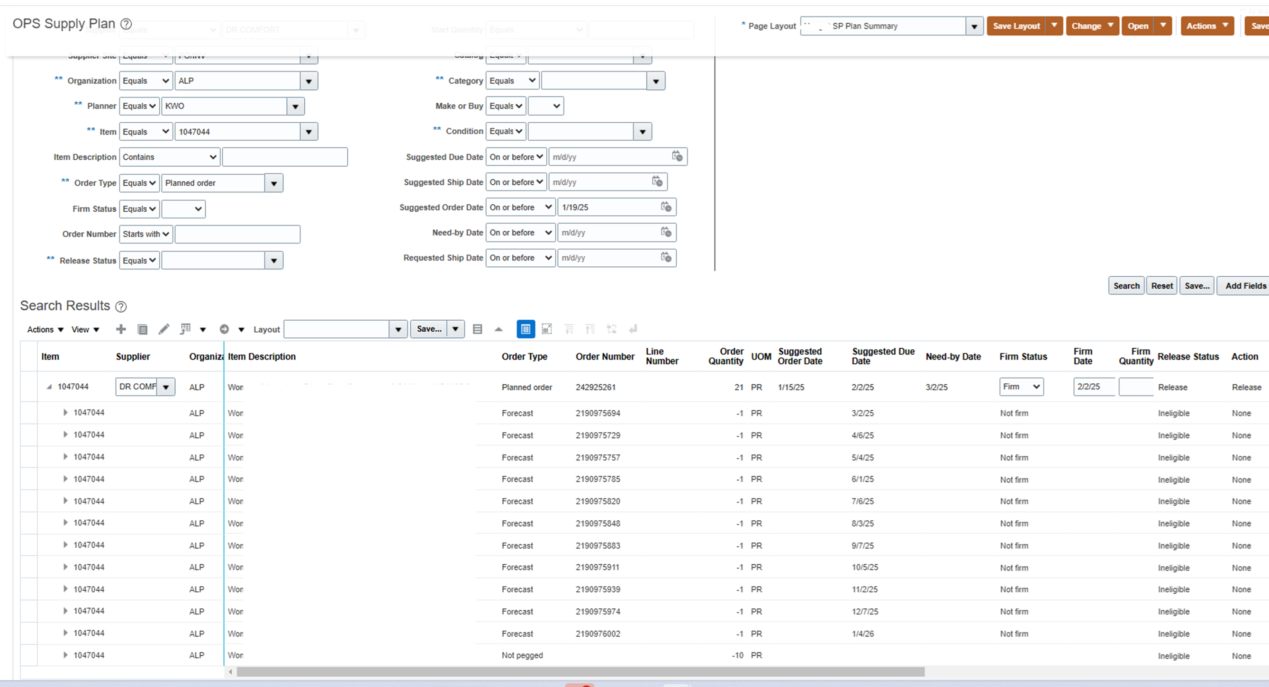This screenshot has height=687, width=1269.
Task: Open the Firm status dropdown in first result row
Action: coord(1021,387)
